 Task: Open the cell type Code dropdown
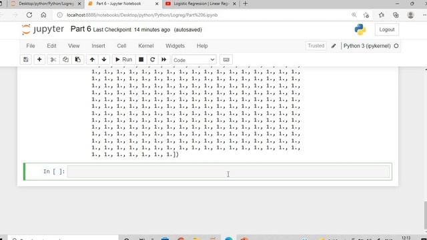[194, 60]
